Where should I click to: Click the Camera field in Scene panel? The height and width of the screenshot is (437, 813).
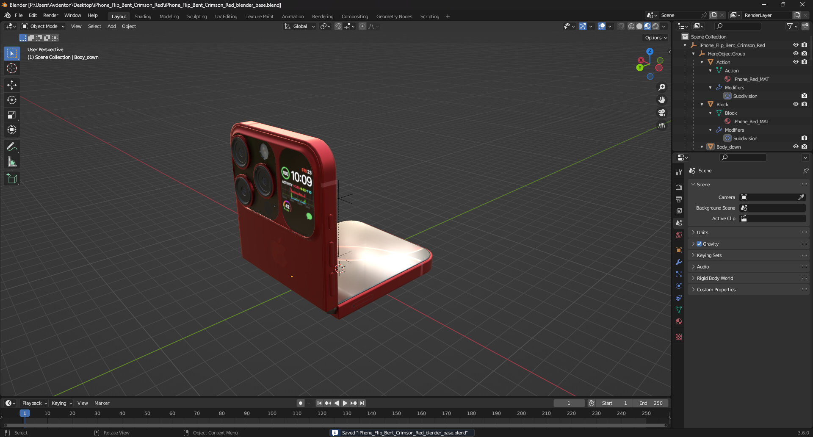pyautogui.click(x=772, y=197)
